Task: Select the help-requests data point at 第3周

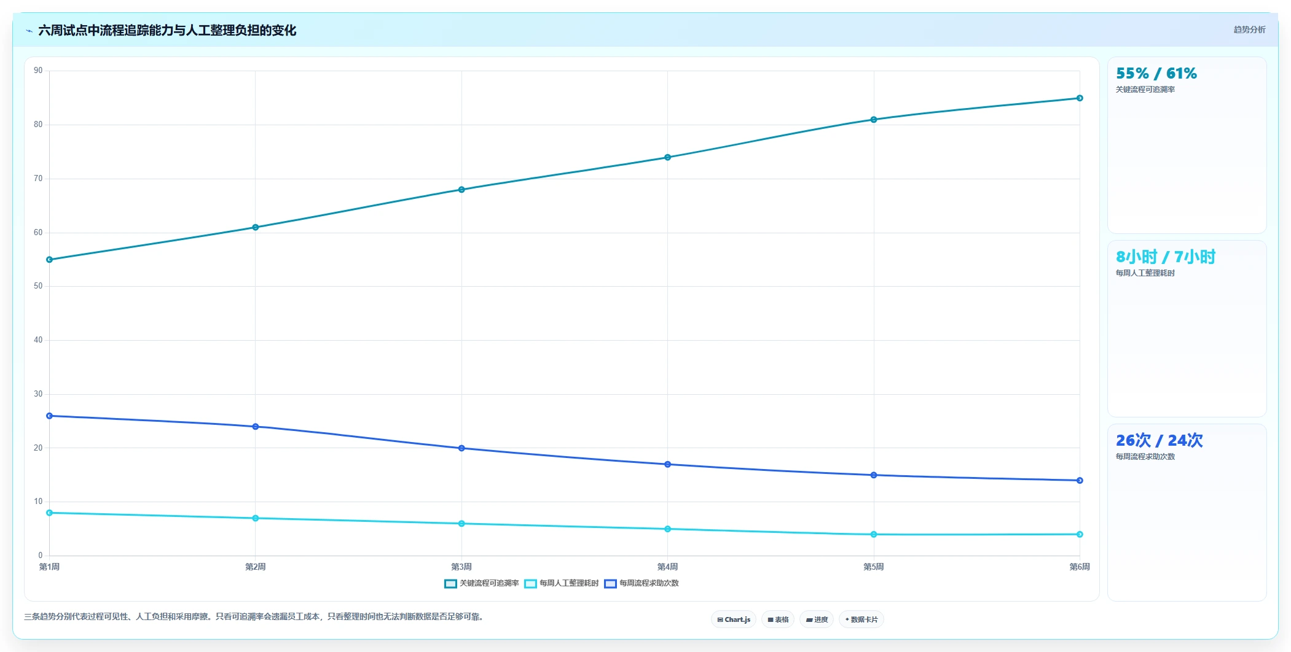Action: (x=461, y=448)
